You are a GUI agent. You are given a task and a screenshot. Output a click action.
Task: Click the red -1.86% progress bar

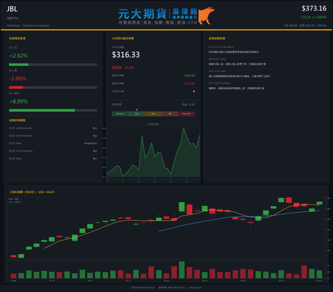click(16, 87)
